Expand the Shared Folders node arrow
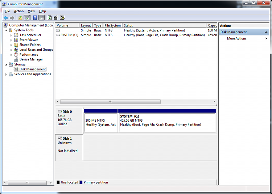Image resolution: width=272 pixels, height=194 pixels. pyautogui.click(x=11, y=45)
